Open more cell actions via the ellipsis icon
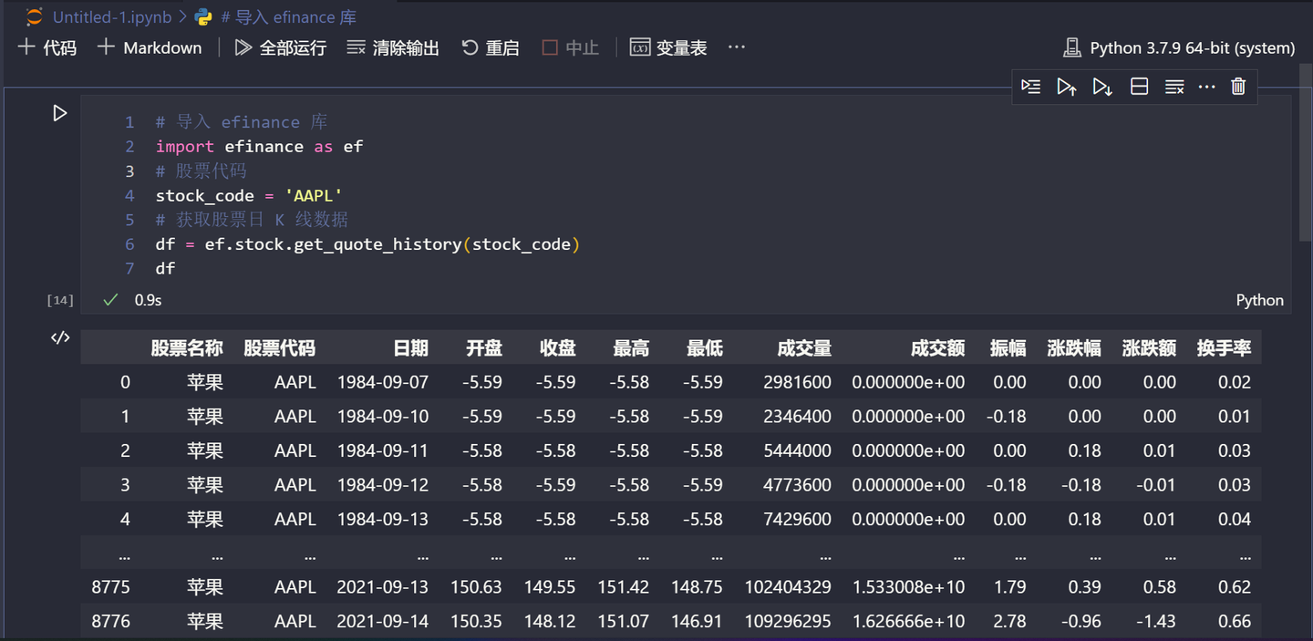The width and height of the screenshot is (1313, 641). (1207, 86)
